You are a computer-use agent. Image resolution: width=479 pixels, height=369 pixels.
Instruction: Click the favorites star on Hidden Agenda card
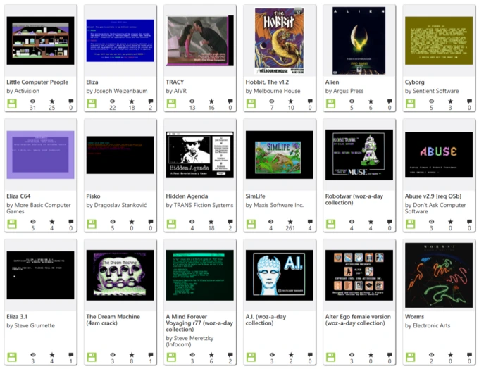click(211, 222)
